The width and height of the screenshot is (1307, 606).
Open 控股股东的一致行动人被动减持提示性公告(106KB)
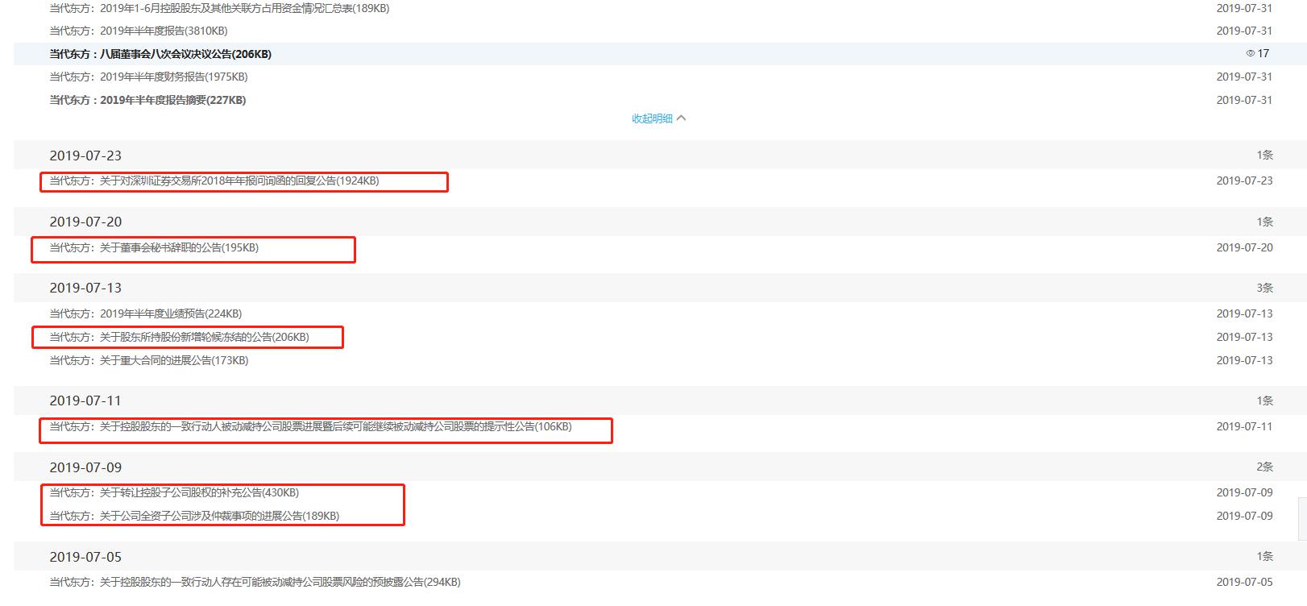(310, 426)
